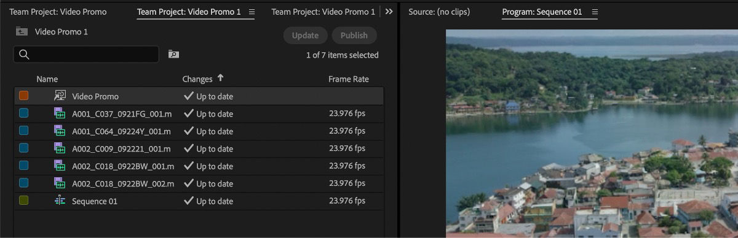Click the Publish button

point(354,36)
